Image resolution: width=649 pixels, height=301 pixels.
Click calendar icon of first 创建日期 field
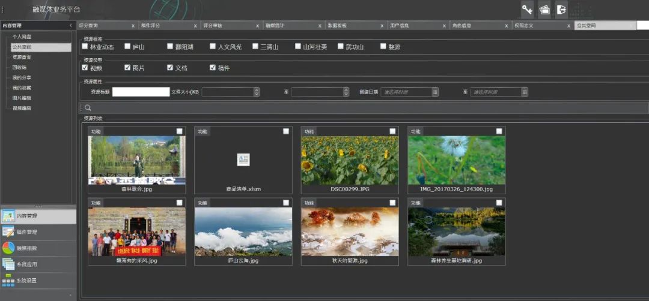coord(435,92)
